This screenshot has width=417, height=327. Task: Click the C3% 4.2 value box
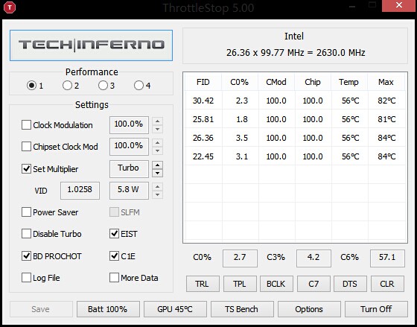(313, 258)
